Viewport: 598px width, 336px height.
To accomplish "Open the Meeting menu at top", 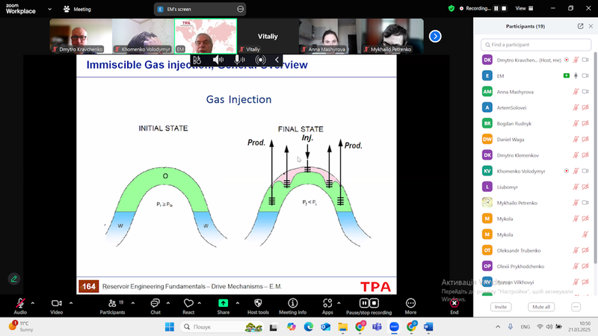I will coord(78,9).
